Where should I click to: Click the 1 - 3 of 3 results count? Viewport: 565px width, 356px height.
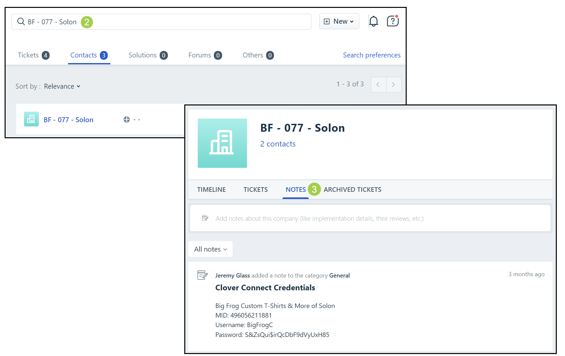350,84
